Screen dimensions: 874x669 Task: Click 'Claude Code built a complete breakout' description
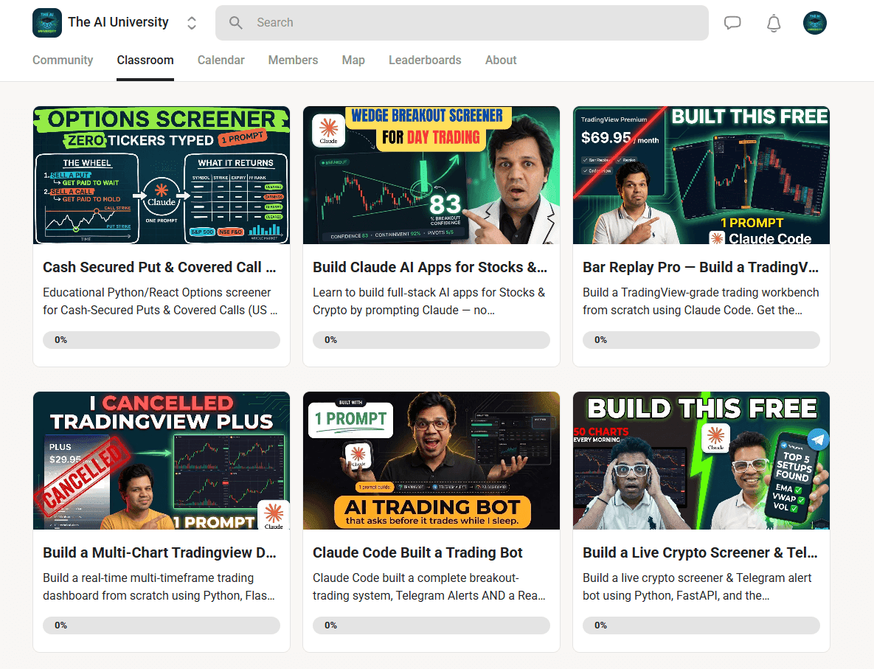429,586
